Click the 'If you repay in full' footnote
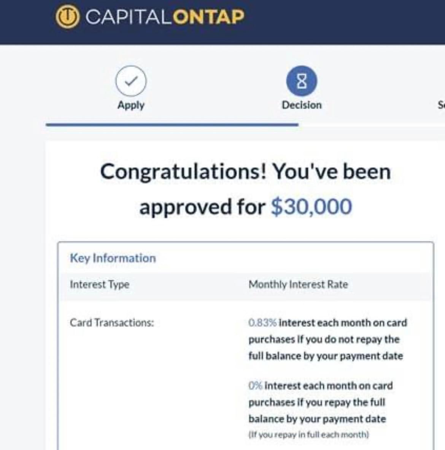 308,434
